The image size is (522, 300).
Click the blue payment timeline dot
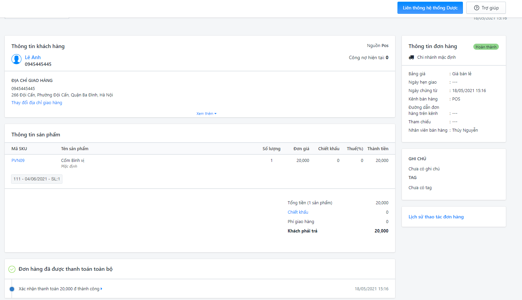[12, 289]
